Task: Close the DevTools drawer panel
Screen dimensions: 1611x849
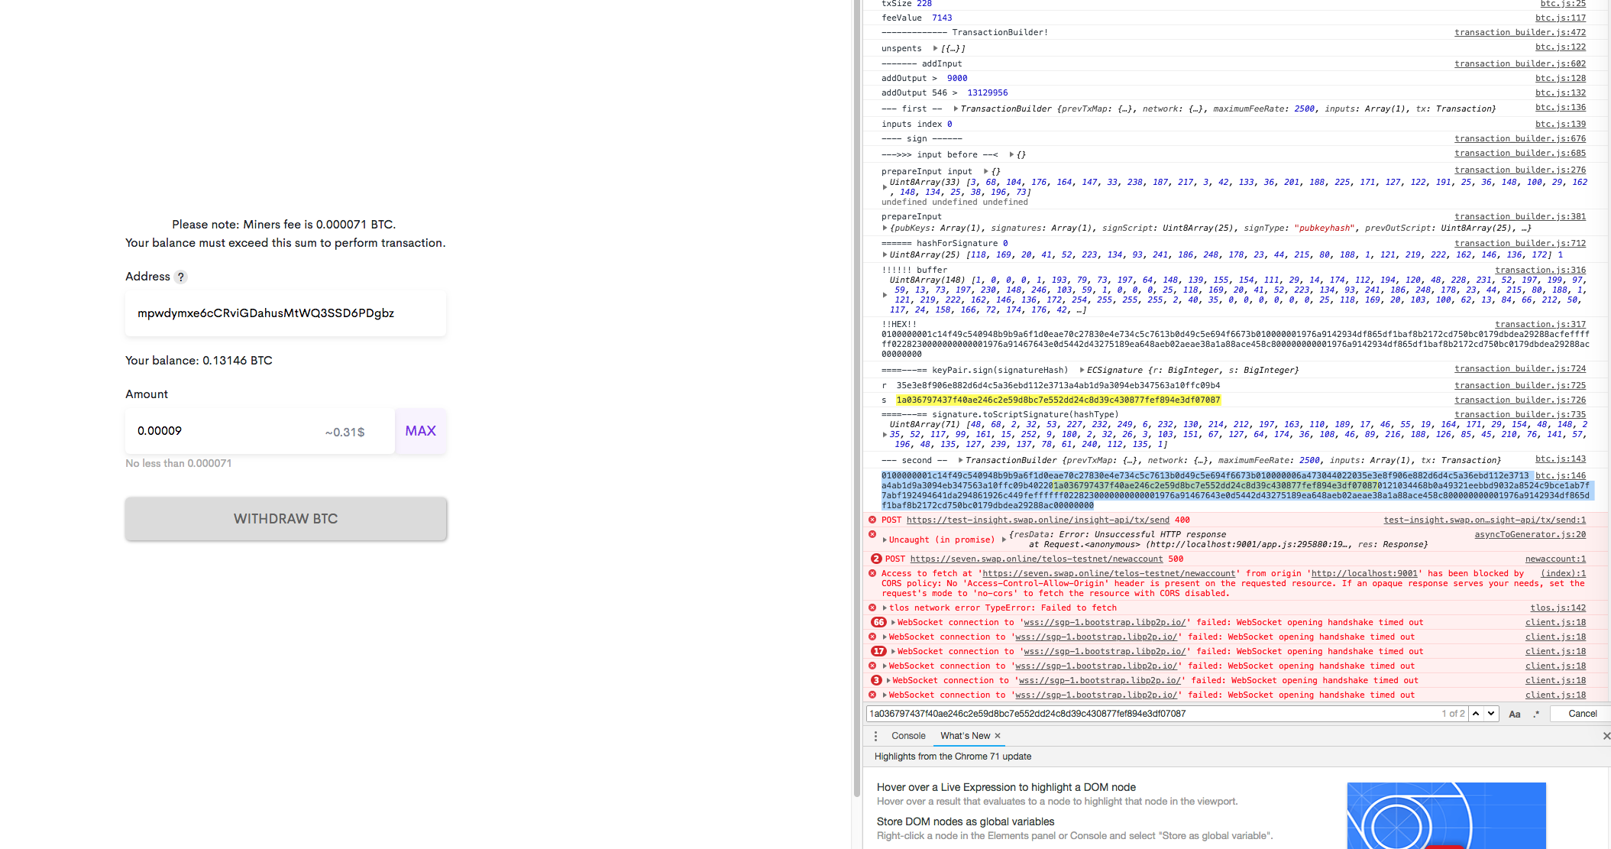Action: [x=1606, y=736]
